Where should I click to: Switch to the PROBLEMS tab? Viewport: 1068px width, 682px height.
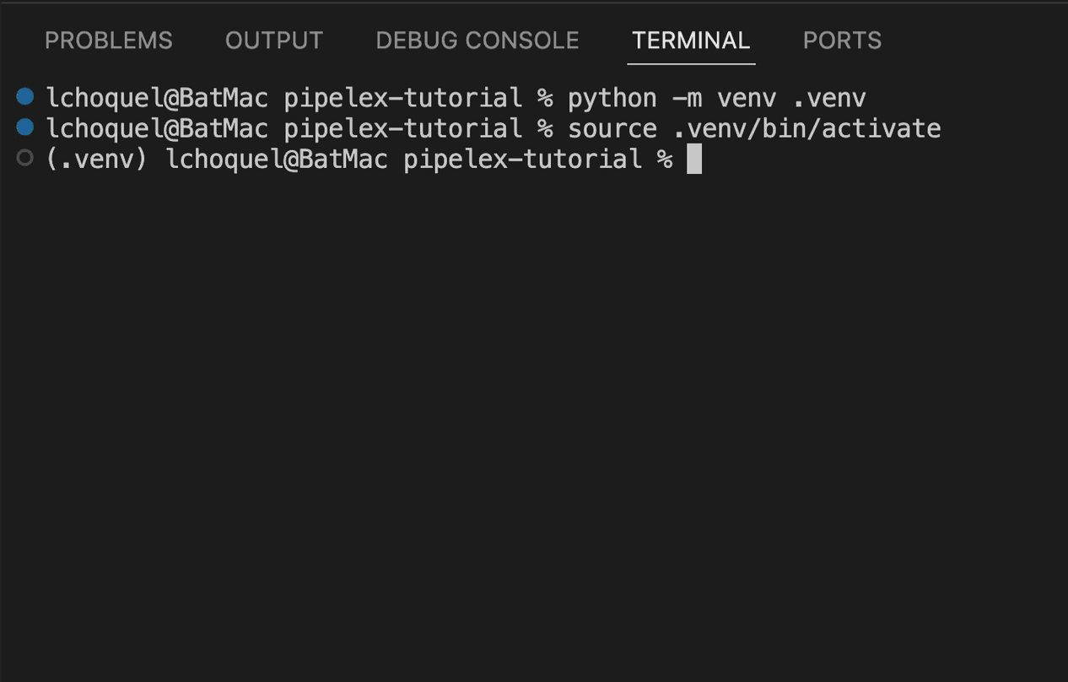pos(108,40)
